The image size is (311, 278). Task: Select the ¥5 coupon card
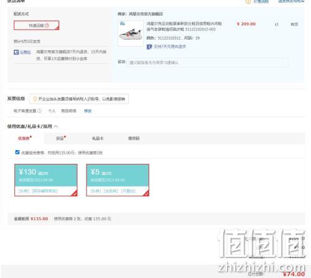(118, 180)
